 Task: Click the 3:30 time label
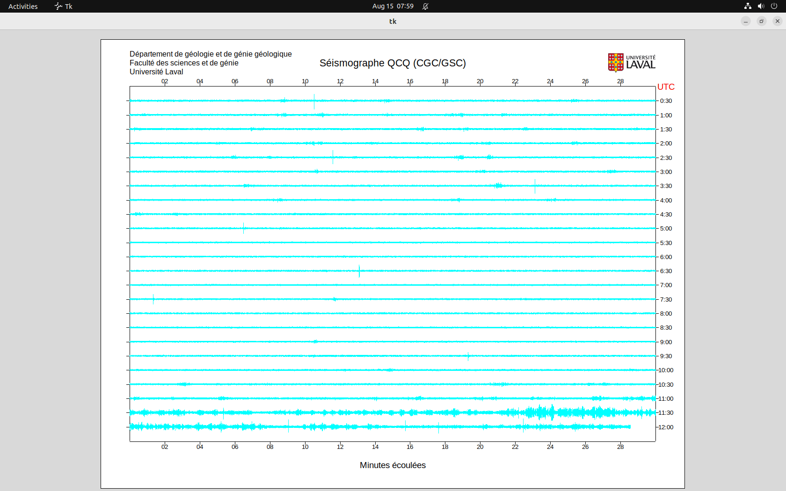pyautogui.click(x=666, y=186)
